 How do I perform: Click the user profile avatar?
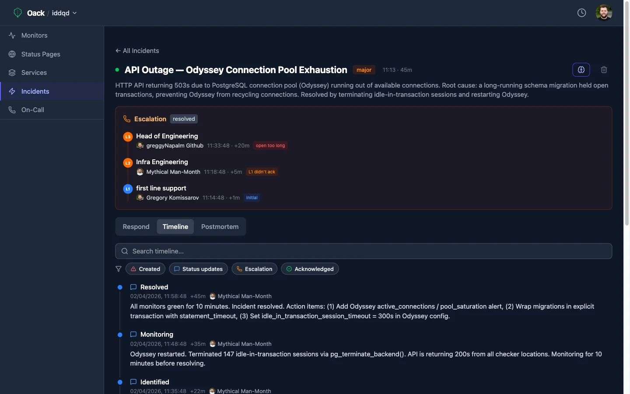[604, 13]
